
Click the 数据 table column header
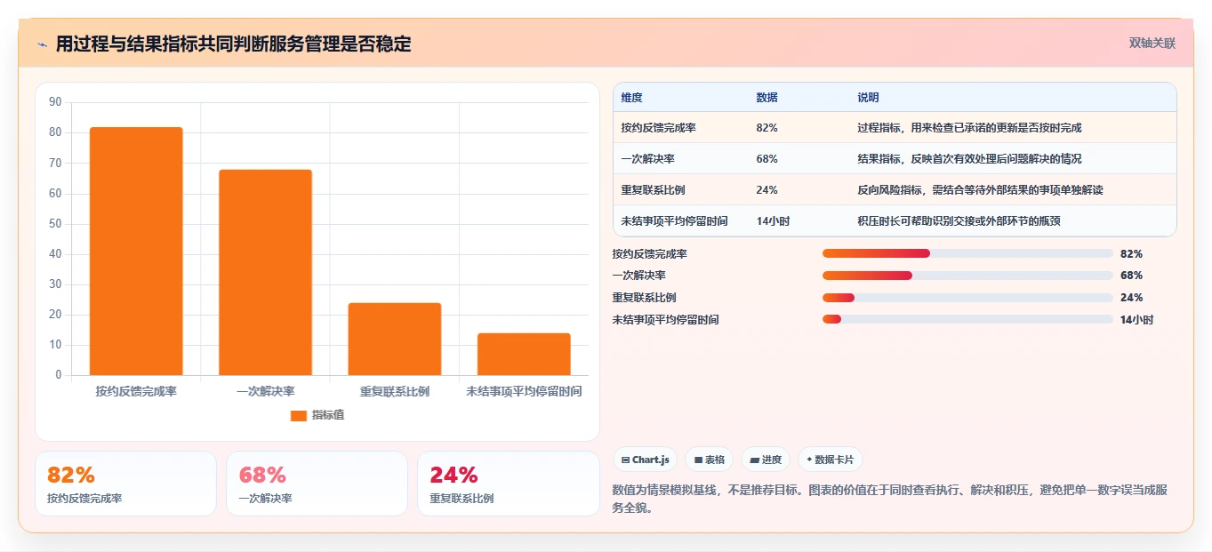(767, 98)
